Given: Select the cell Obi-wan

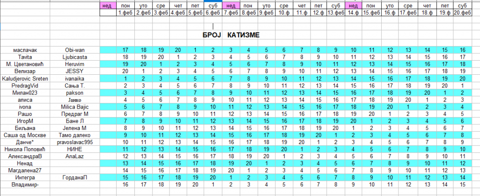Looking at the screenshot, I should click(75, 50).
